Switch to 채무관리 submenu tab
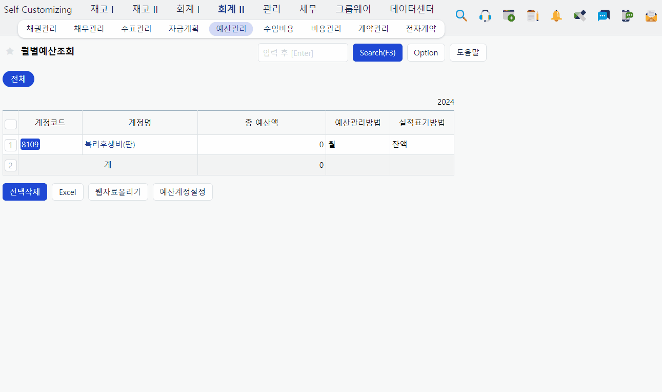 pyautogui.click(x=89, y=29)
